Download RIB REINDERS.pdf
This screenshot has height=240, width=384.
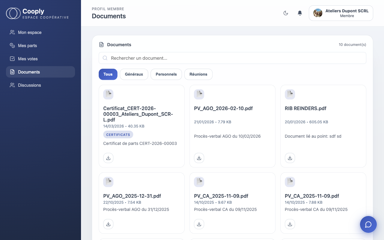290,158
